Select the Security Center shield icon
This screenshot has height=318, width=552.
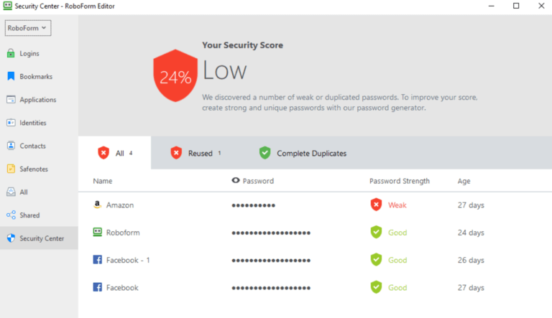coord(11,238)
